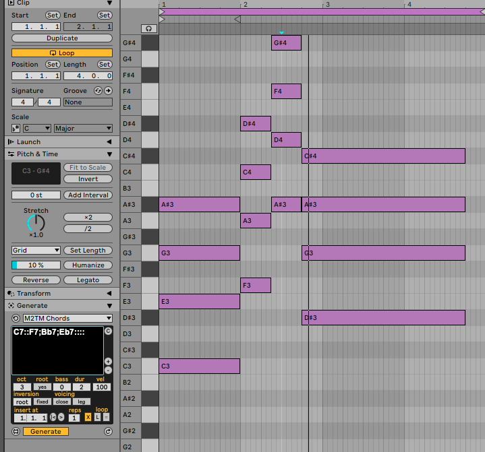
Task: Expand the Transform panel section
Action: click(109, 294)
